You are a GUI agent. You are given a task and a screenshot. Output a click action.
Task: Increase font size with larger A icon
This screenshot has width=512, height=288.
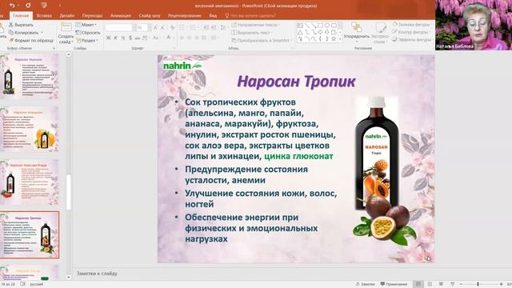coord(155,28)
